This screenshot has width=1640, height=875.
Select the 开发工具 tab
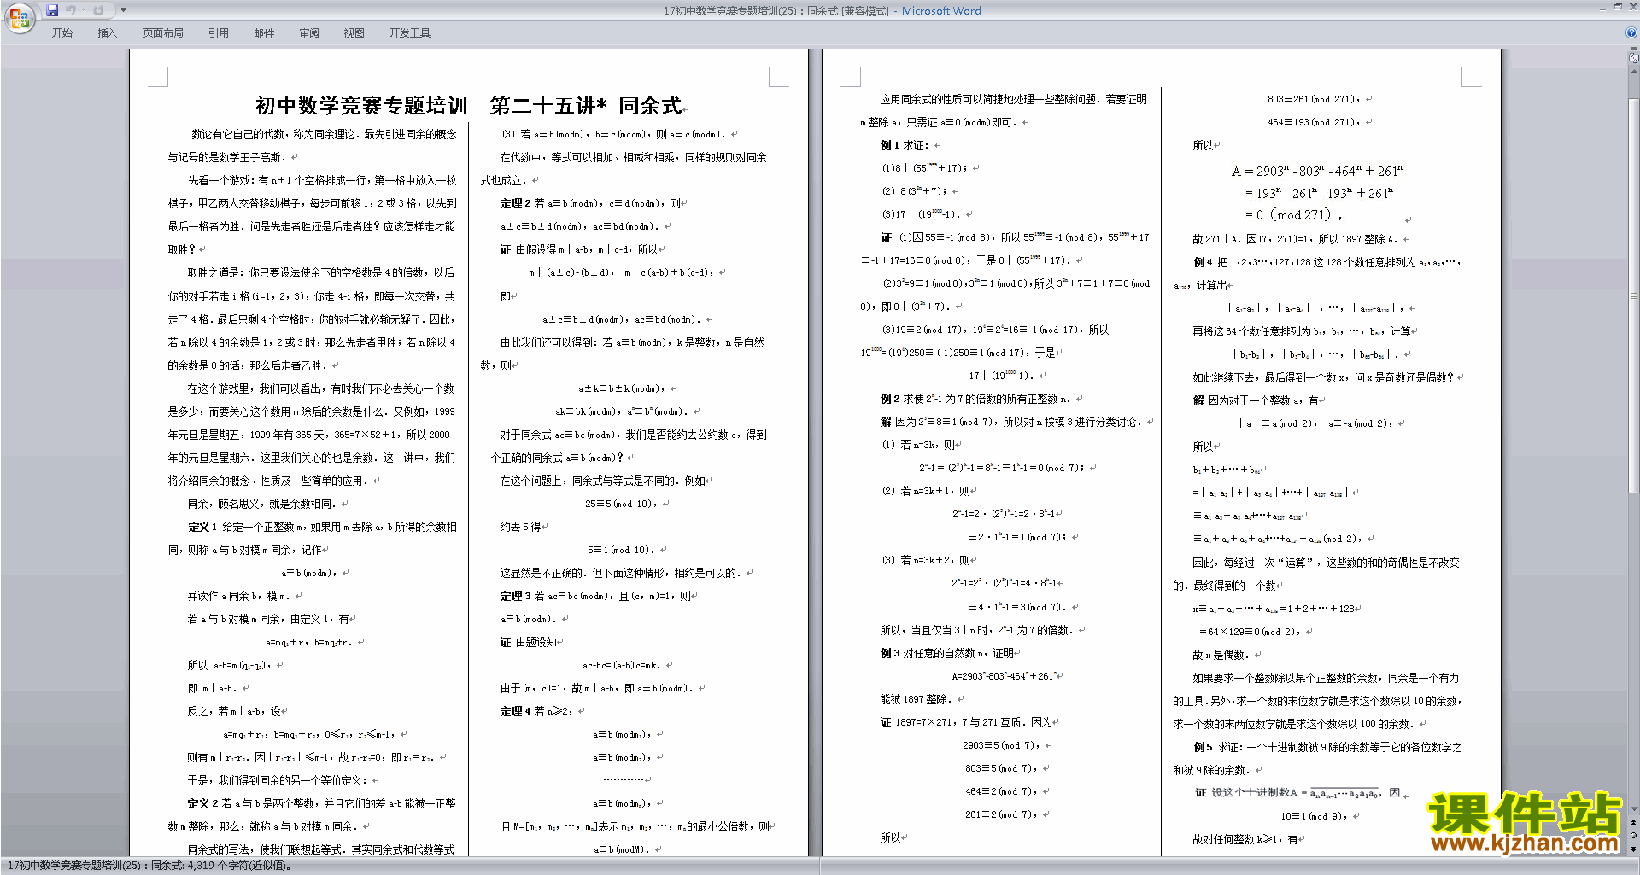pos(410,33)
